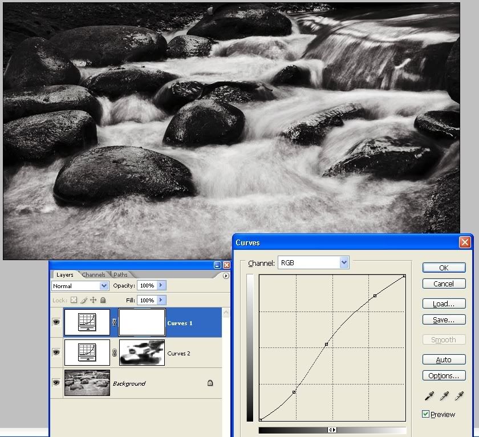Select the Curves 1 layer name
The width and height of the screenshot is (479, 437).
180,323
